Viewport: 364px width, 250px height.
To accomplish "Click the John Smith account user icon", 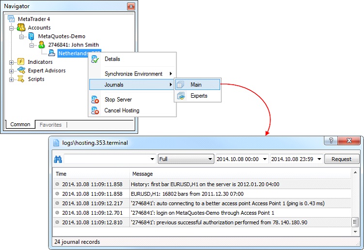I will click(x=42, y=45).
